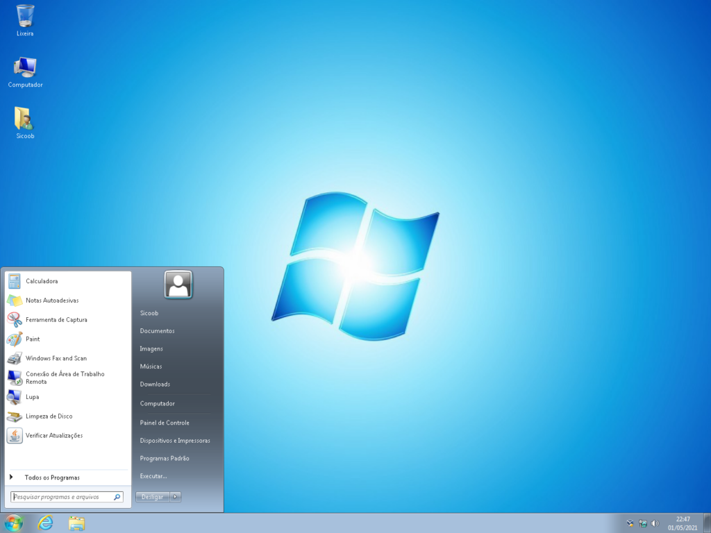This screenshot has width=711, height=533.
Task: Open Músicas from the Start menu
Action: (151, 366)
